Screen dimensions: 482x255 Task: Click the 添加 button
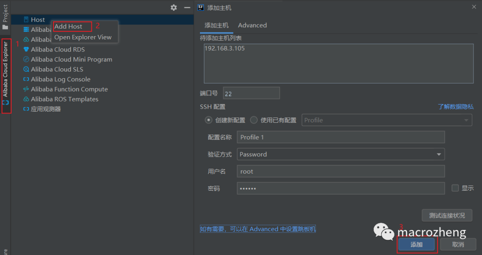point(416,245)
